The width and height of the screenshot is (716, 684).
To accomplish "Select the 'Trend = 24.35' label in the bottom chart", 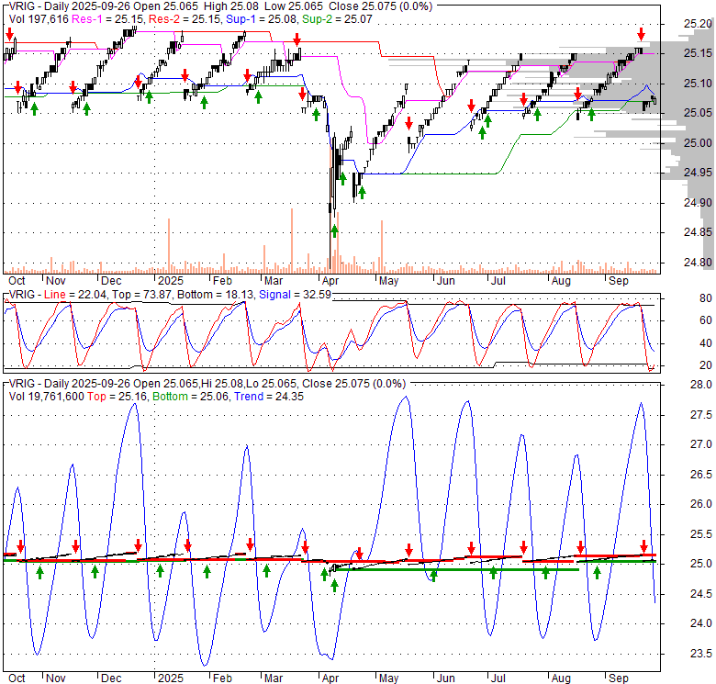I will point(269,397).
